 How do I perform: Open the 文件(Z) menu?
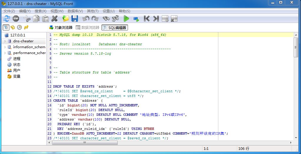pyautogui.click(x=9, y=11)
